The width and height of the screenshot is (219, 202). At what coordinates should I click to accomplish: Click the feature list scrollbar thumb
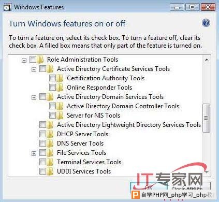click(206, 118)
